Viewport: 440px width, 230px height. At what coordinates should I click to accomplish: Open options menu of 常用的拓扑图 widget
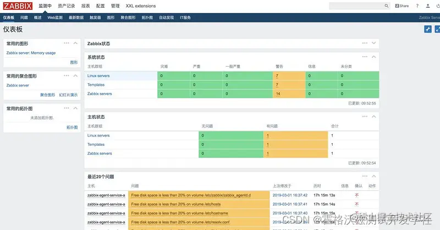[x=66, y=108]
